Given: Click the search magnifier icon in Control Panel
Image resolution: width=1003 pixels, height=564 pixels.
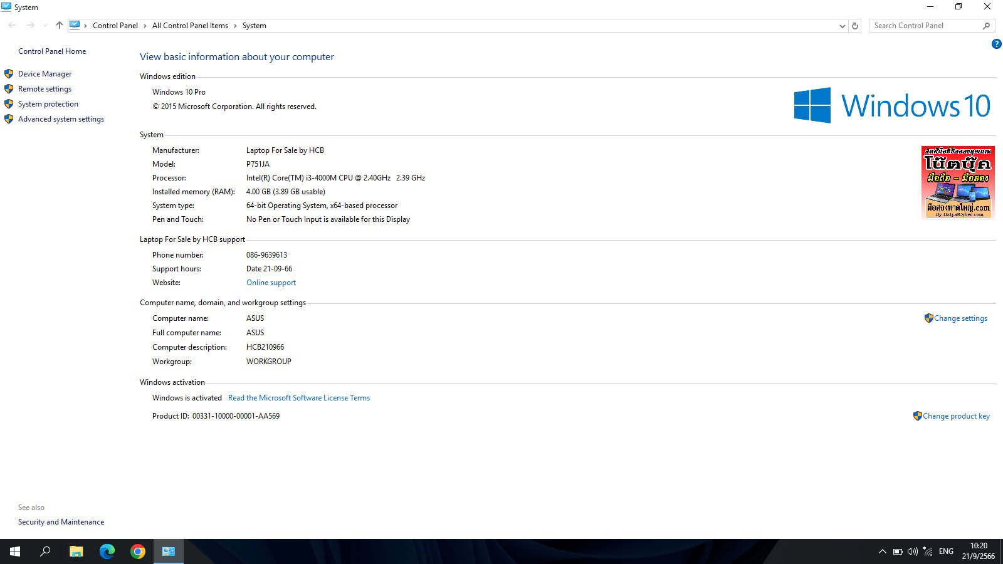Looking at the screenshot, I should coord(986,26).
